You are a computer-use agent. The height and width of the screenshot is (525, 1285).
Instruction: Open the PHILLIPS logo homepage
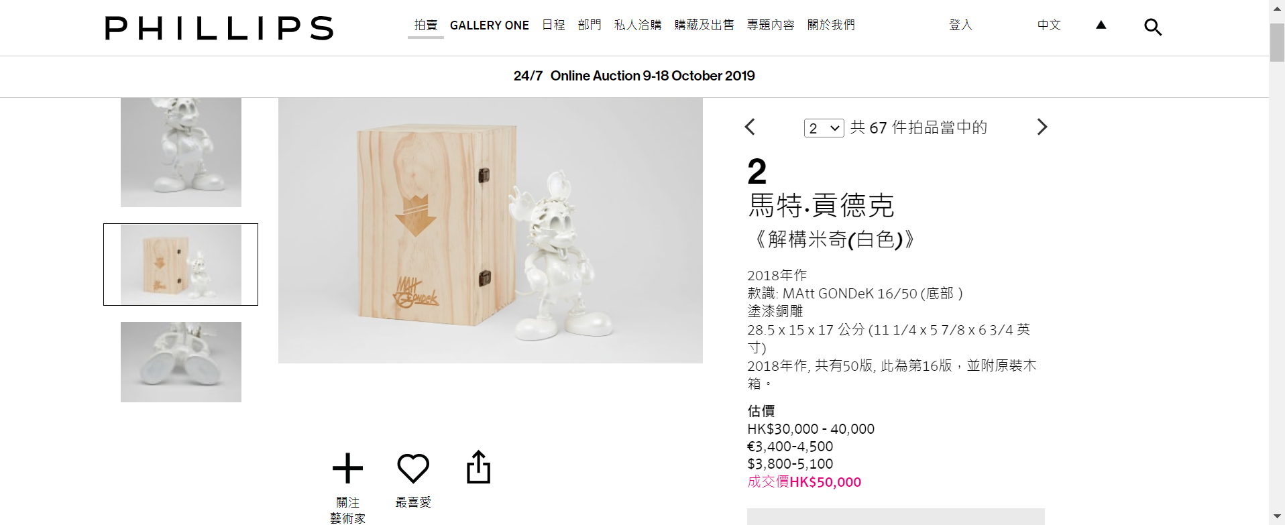(x=219, y=28)
